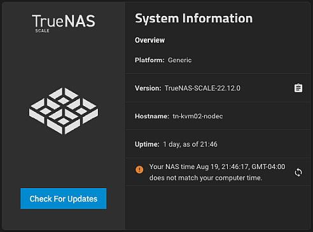
Task: Copy version to clipboard icon
Action: click(298, 88)
